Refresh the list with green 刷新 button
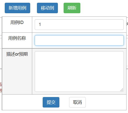128x113 pixels. pos(72,8)
